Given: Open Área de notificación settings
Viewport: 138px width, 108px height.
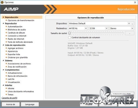Looking at the screenshot, I should pyautogui.click(x=17, y=67).
